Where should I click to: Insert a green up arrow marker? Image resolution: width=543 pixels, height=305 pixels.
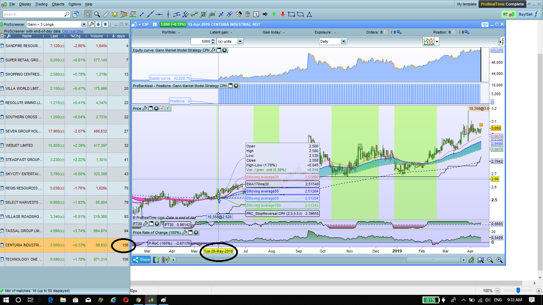[x=274, y=14]
